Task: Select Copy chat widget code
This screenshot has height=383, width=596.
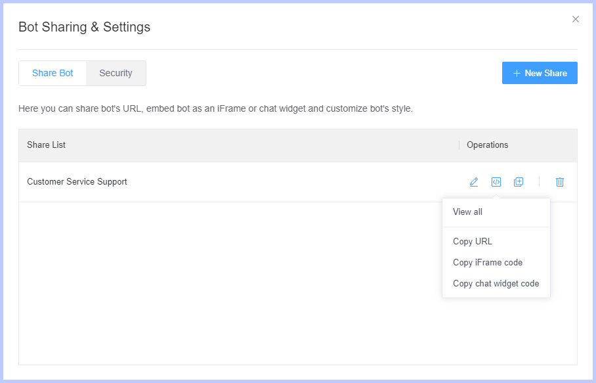Action: [x=496, y=284]
